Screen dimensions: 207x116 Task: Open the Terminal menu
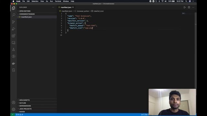coord(58,1)
